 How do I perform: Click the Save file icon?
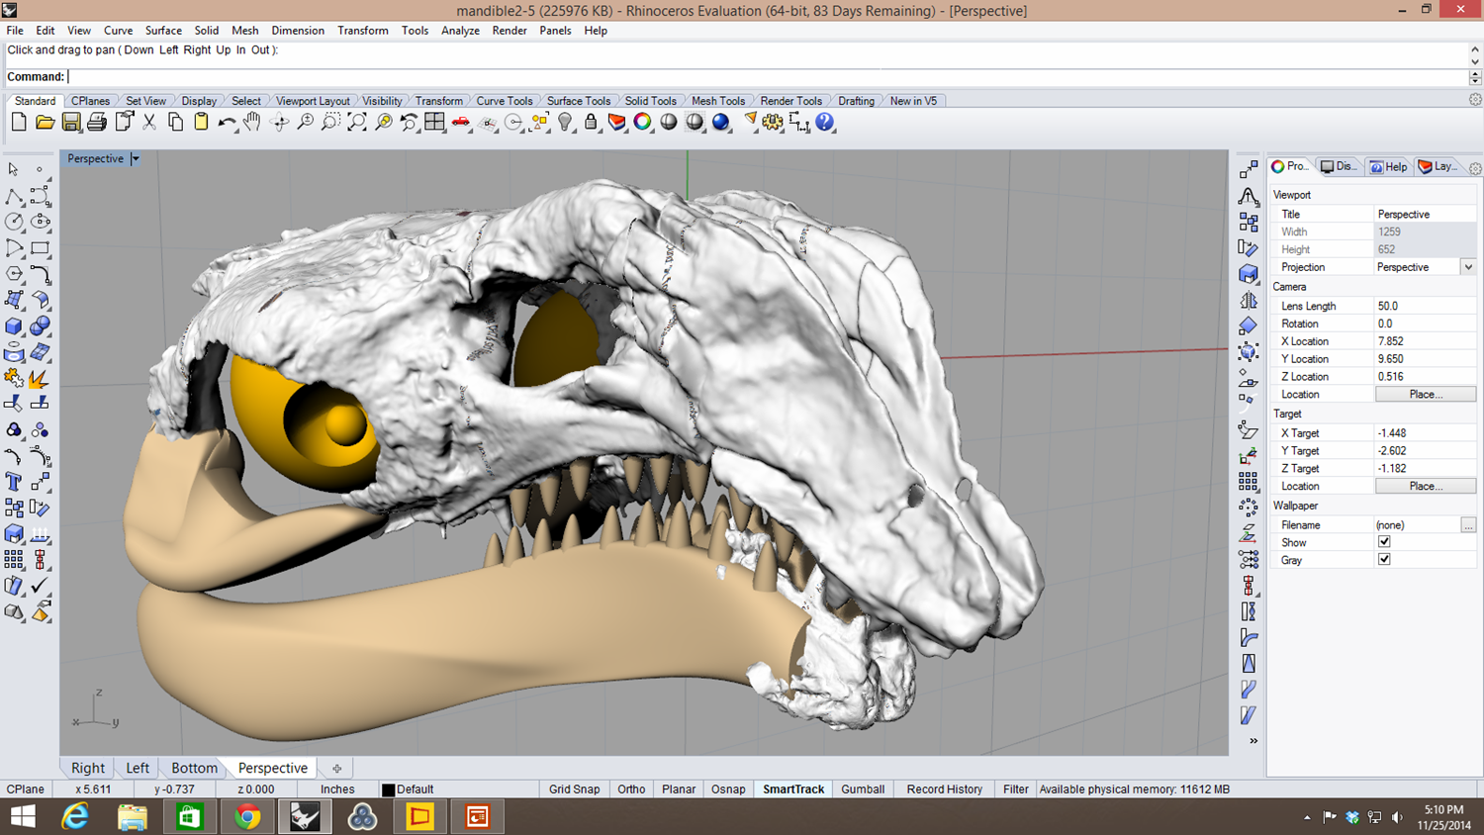pyautogui.click(x=71, y=123)
